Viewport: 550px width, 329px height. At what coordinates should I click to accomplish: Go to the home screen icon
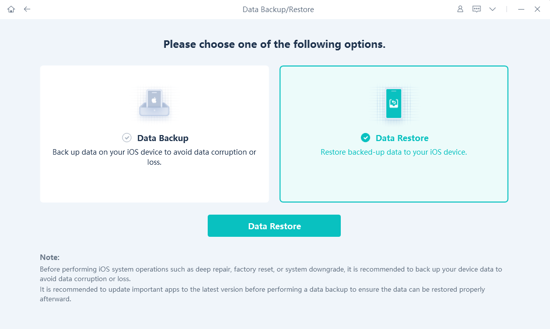click(11, 10)
